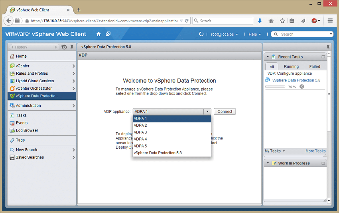The image size is (339, 213).
Task: Bookmark this page with star icon
Action: 282,21
